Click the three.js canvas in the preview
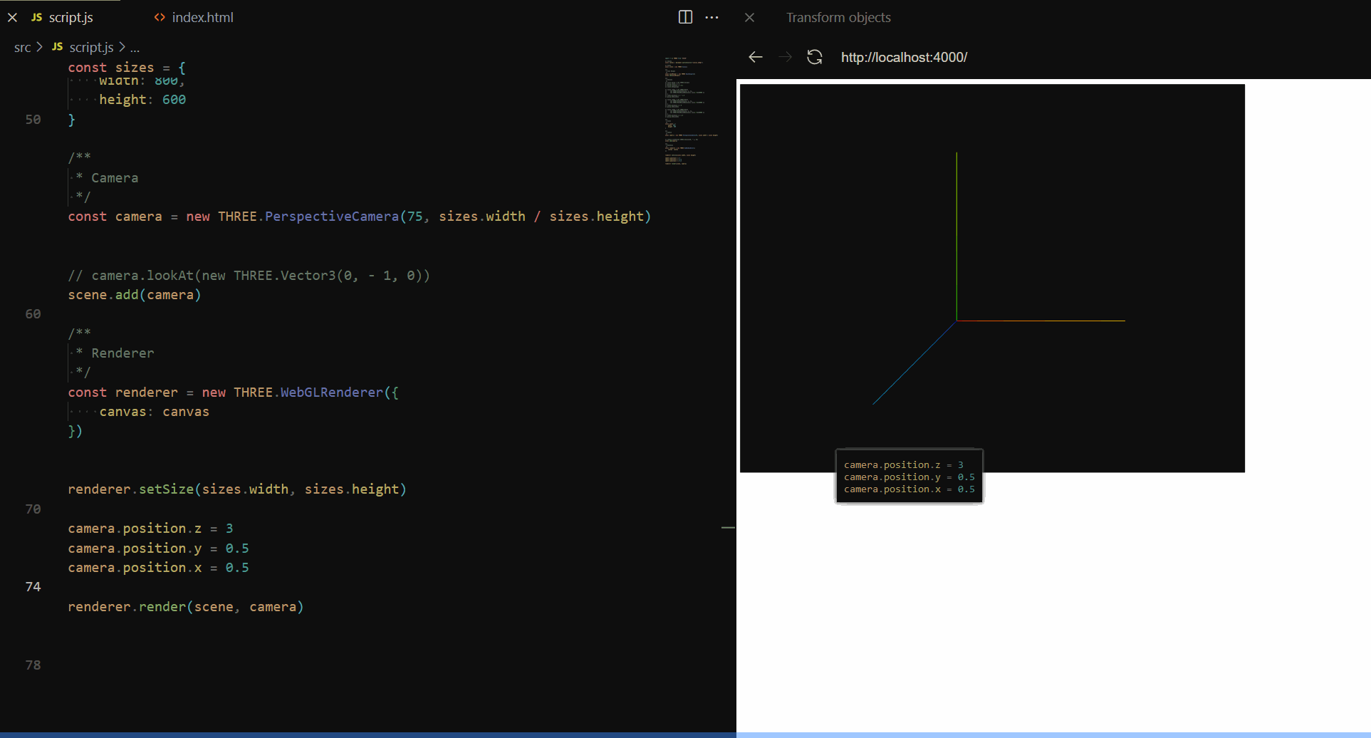The height and width of the screenshot is (738, 1371). click(992, 278)
